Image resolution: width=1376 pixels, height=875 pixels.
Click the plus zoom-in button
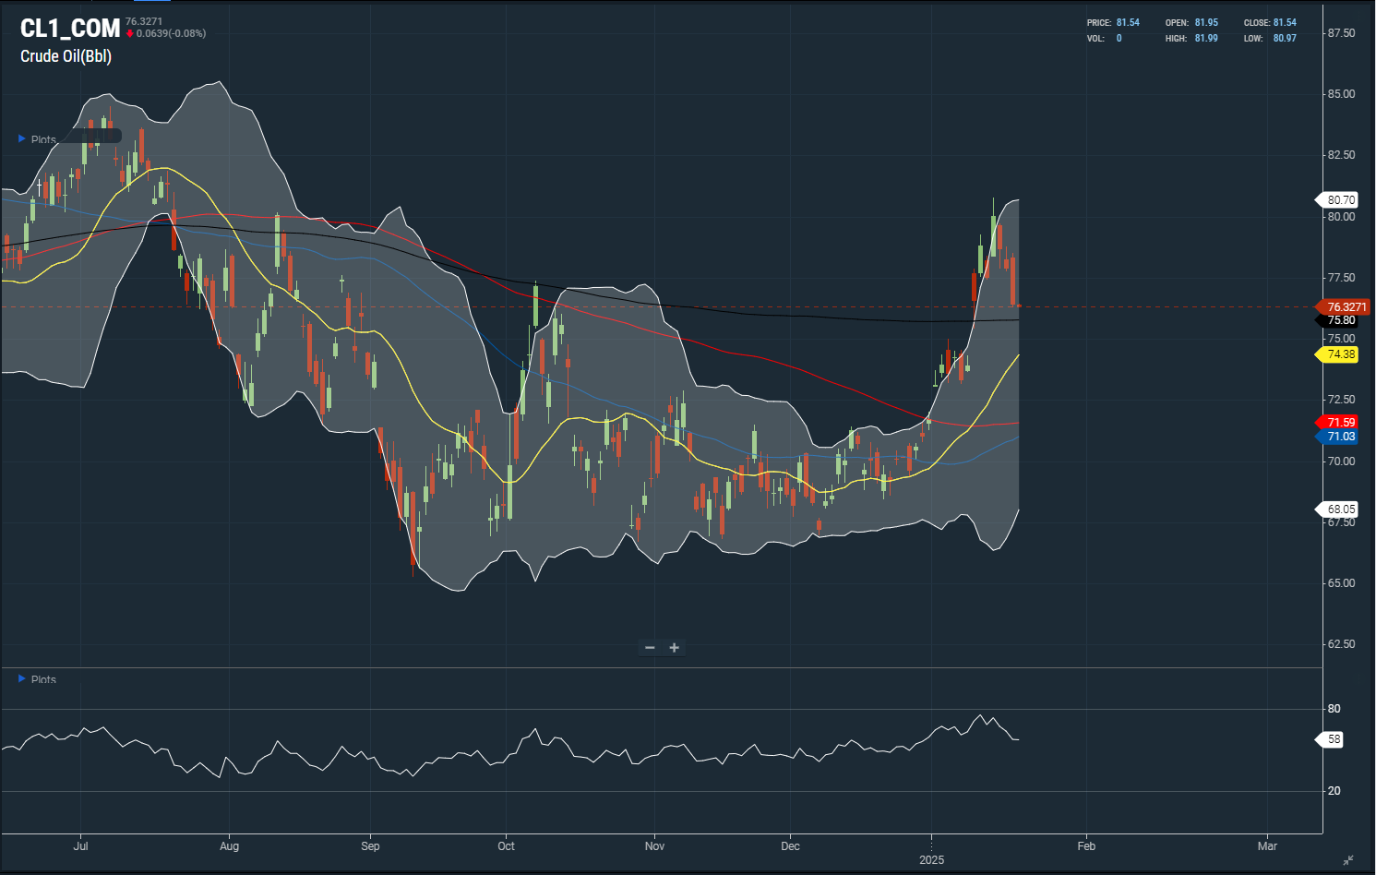tap(675, 648)
